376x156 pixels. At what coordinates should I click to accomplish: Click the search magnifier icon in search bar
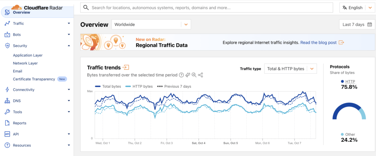[x=86, y=8]
